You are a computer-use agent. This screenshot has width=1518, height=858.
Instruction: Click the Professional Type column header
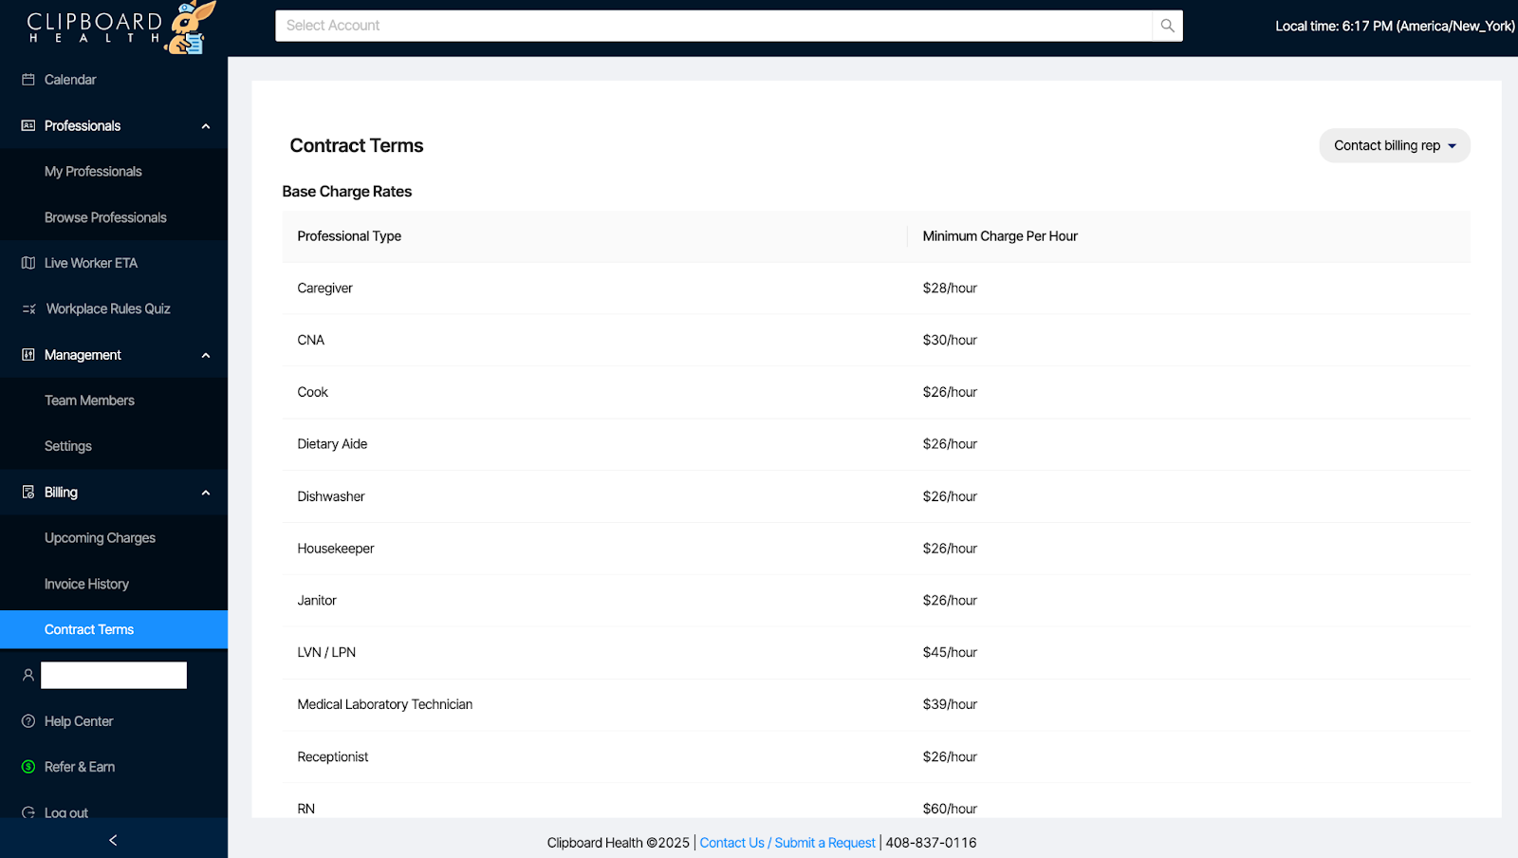349,236
